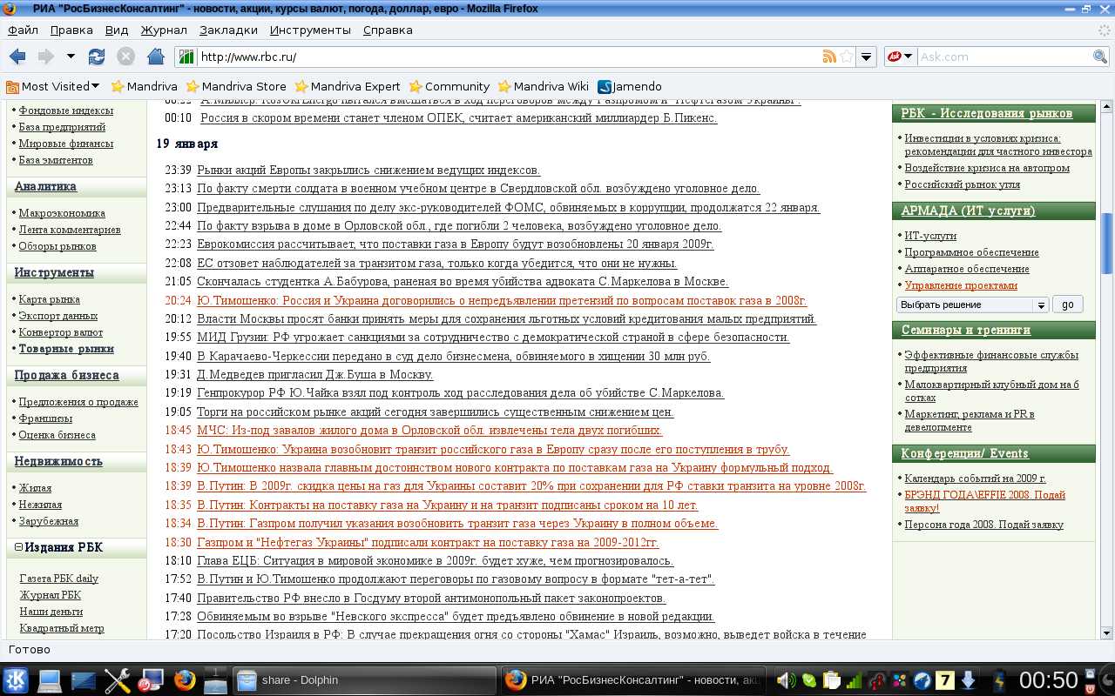Switch to the share - Dolphin window
The height and width of the screenshot is (696, 1115).
pyautogui.click(x=364, y=680)
